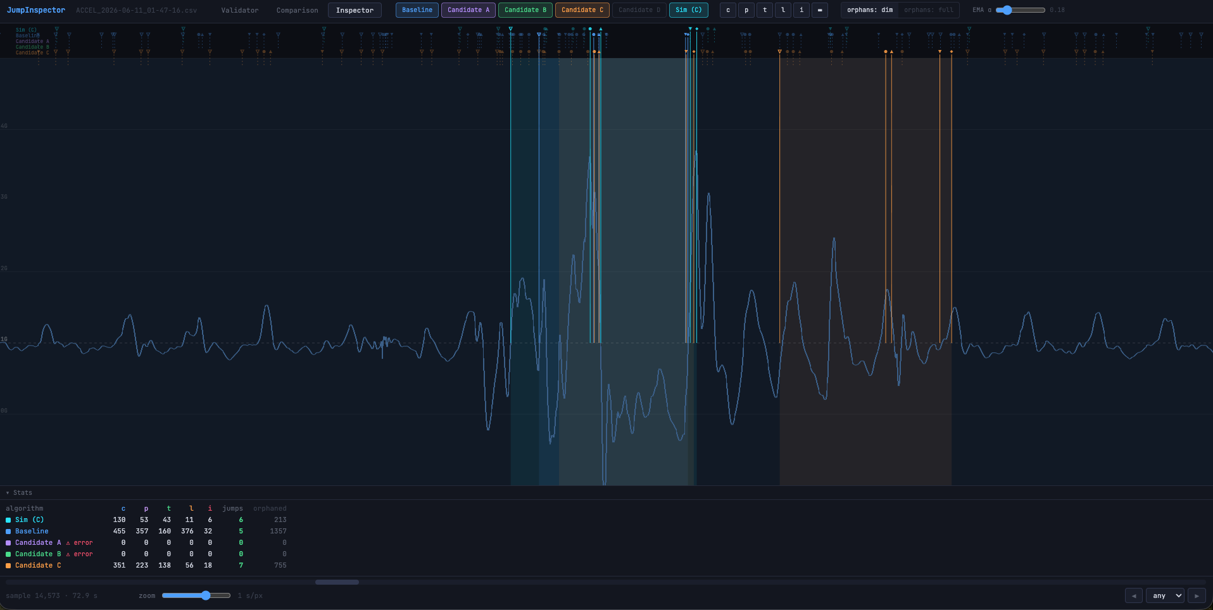Toggle the Sim (C) overlay button
This screenshot has height=610, width=1213.
689,10
